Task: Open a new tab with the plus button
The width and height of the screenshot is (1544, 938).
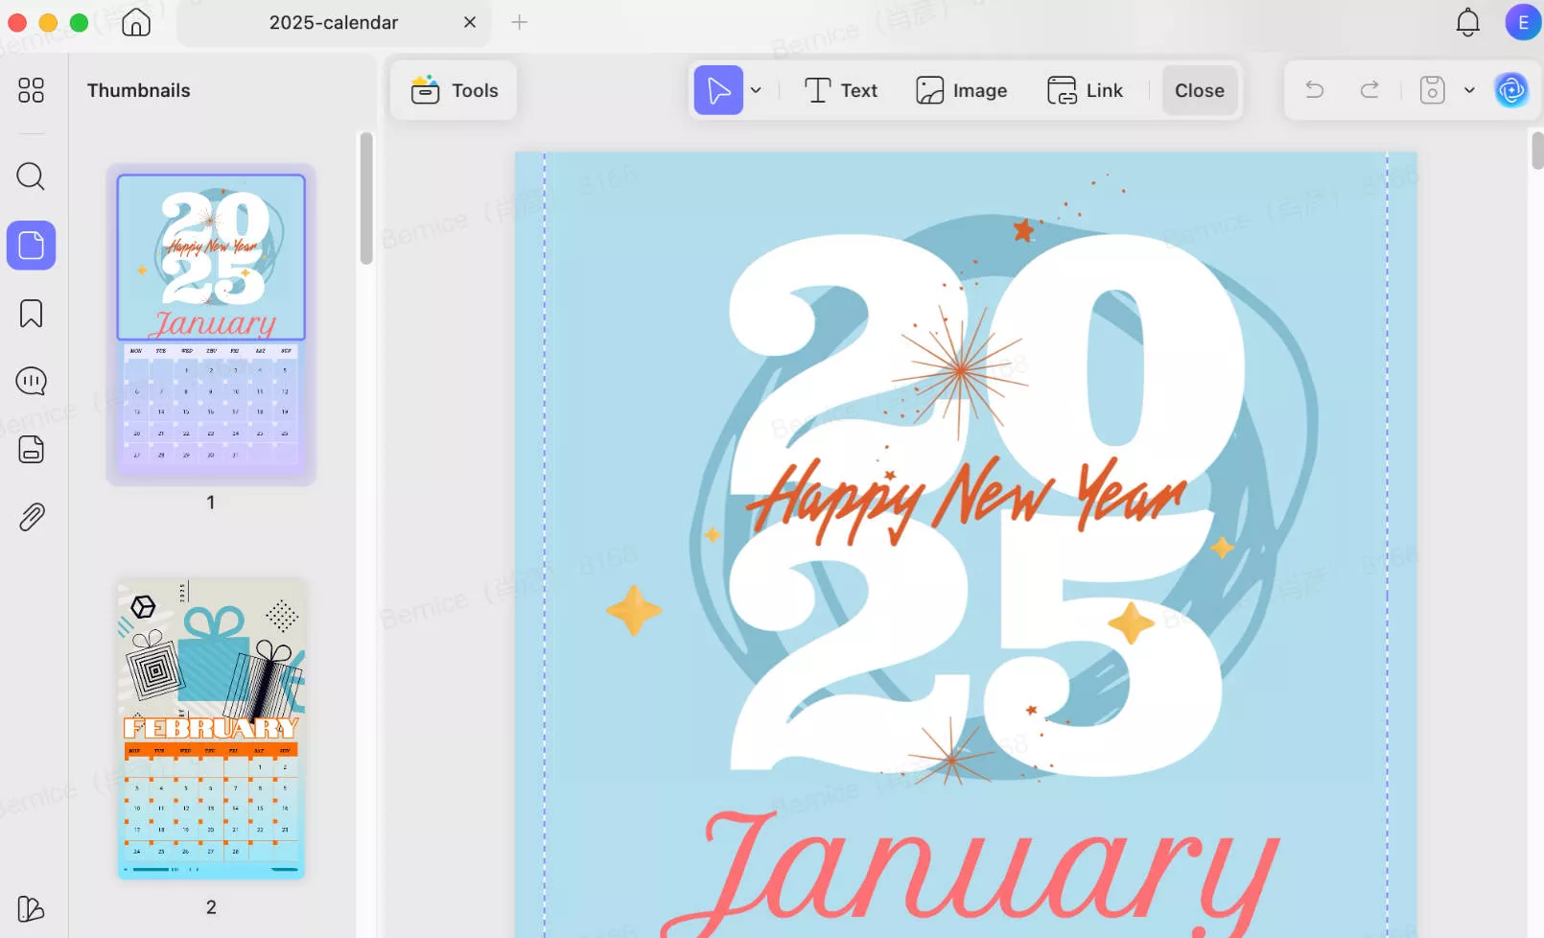Action: (x=519, y=22)
